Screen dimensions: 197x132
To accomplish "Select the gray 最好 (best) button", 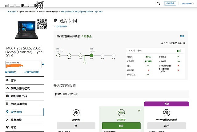I will [x=167, y=126].
